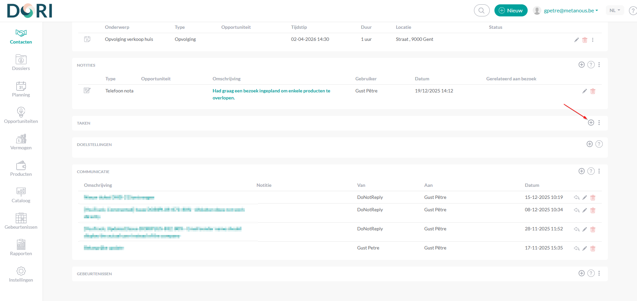
Task: Navigate to Instellingen in the sidebar
Action: pyautogui.click(x=21, y=274)
